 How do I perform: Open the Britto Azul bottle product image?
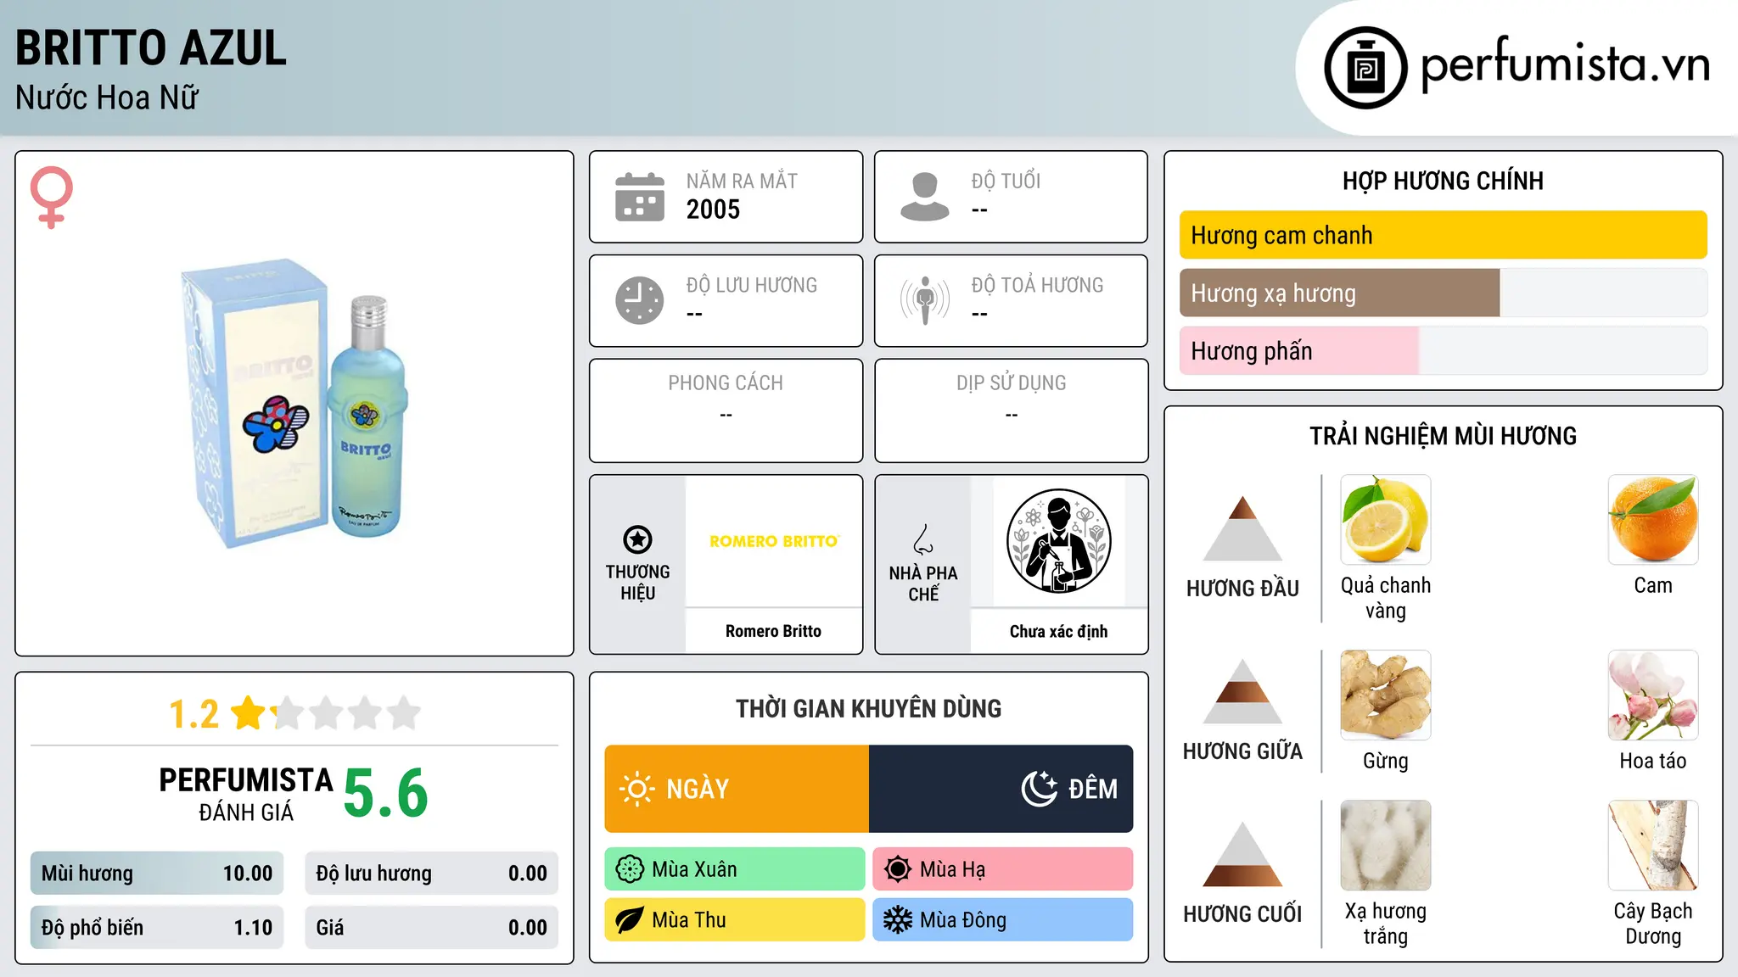click(294, 404)
